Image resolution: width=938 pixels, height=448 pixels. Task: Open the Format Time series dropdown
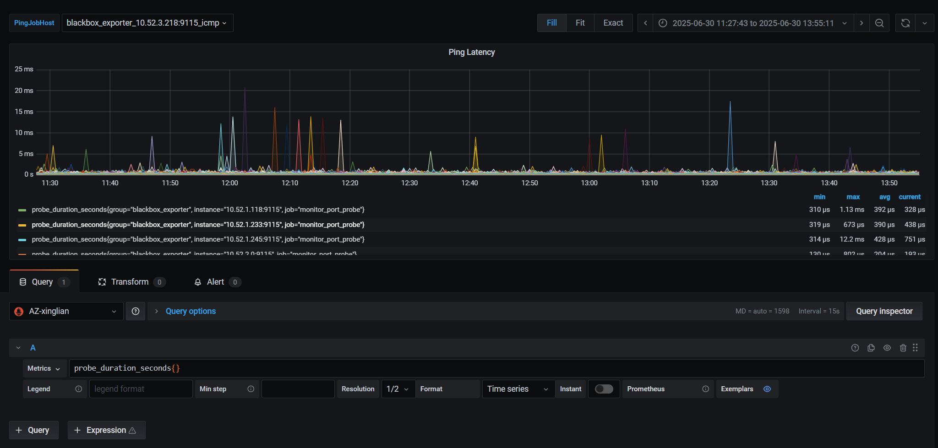[x=518, y=389]
